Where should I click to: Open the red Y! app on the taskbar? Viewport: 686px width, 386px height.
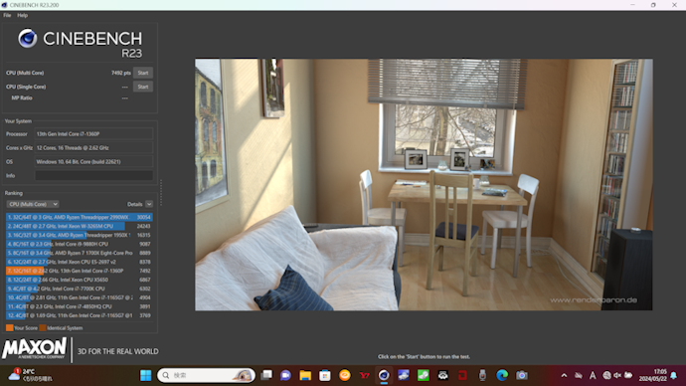click(x=365, y=375)
